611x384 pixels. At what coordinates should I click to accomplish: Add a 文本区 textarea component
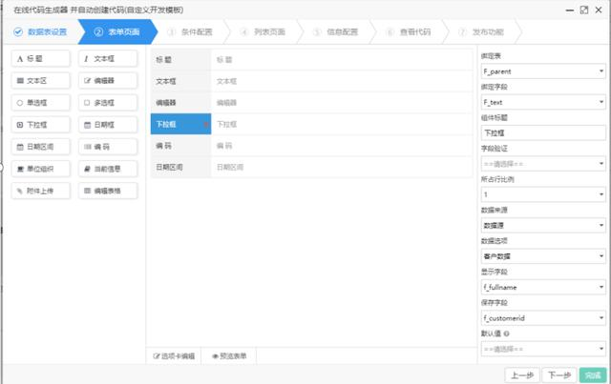[41, 81]
